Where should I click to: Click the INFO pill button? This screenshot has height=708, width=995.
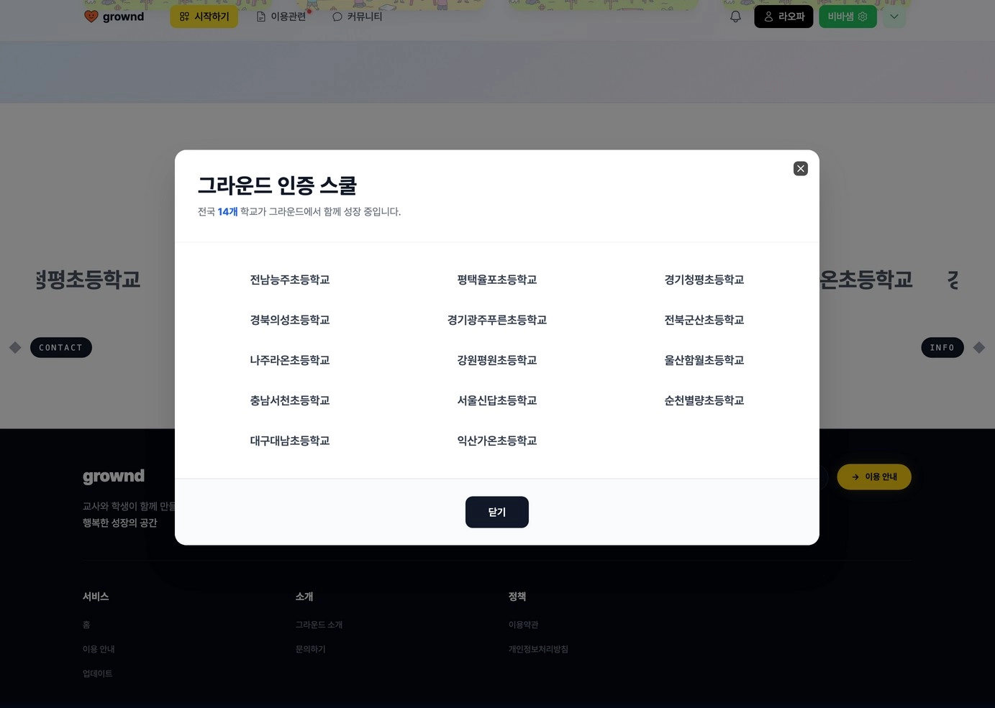pyautogui.click(x=942, y=347)
